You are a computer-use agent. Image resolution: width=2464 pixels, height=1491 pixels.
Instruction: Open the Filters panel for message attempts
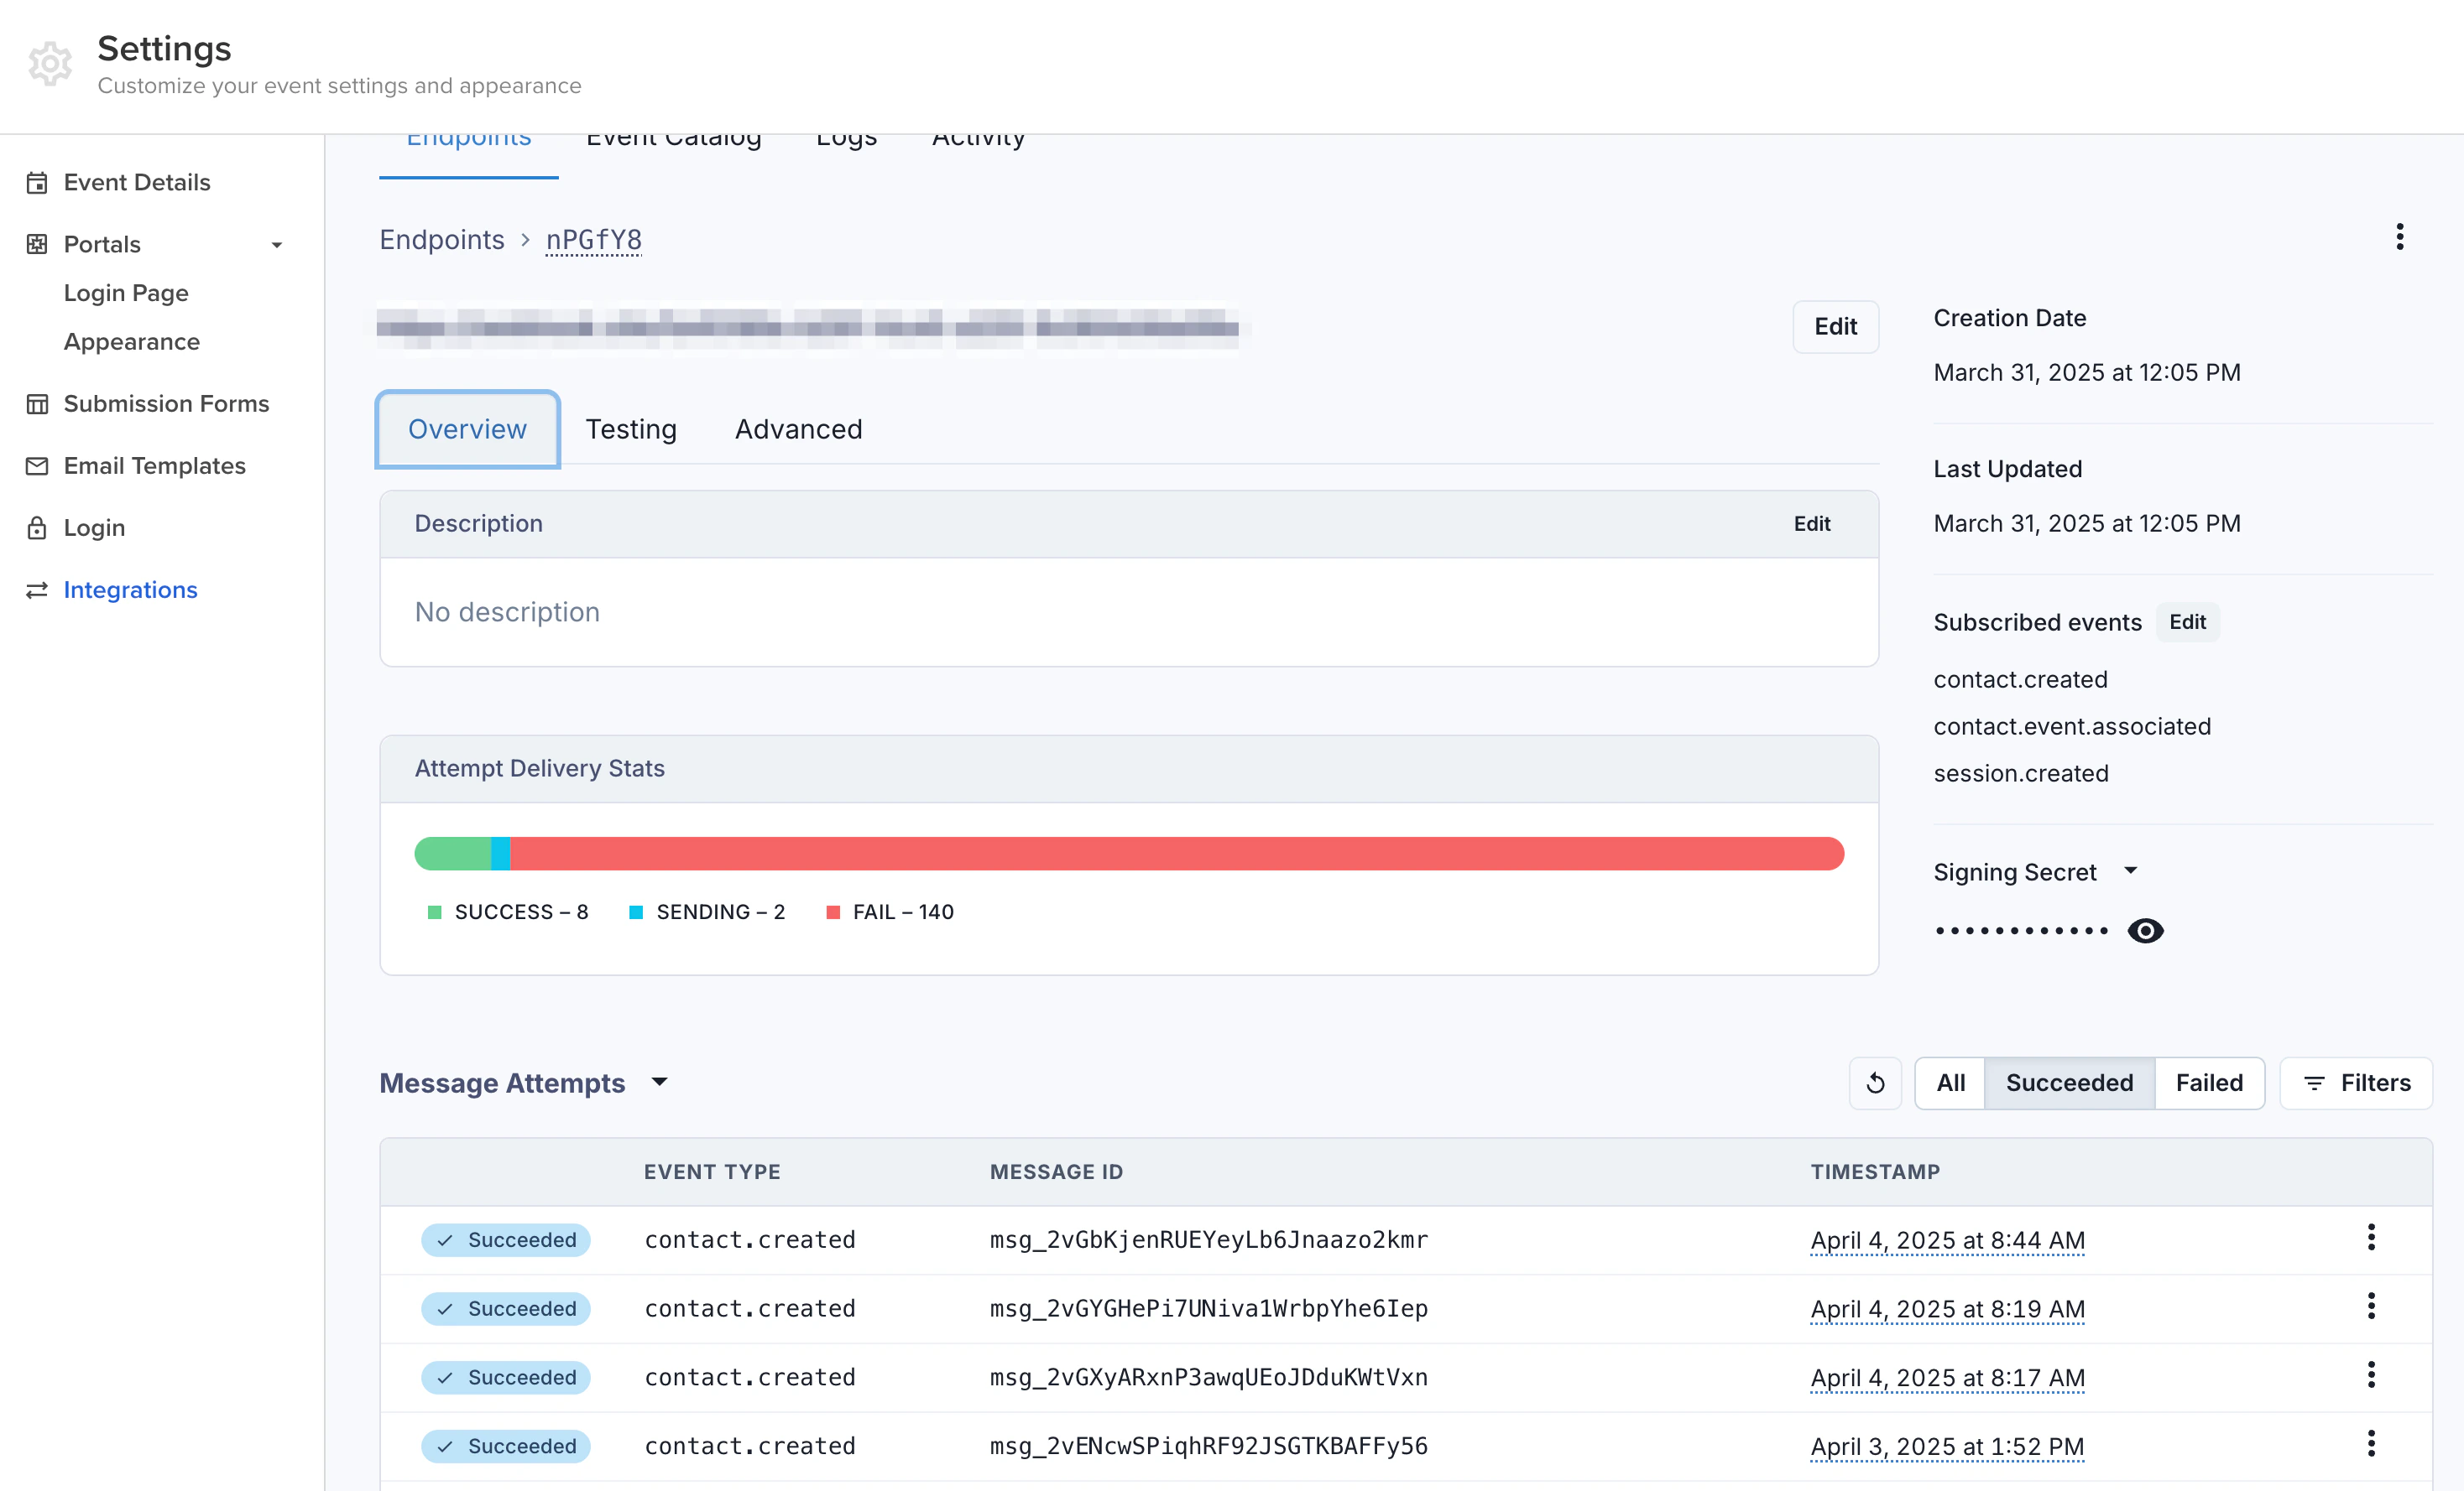click(2356, 1083)
